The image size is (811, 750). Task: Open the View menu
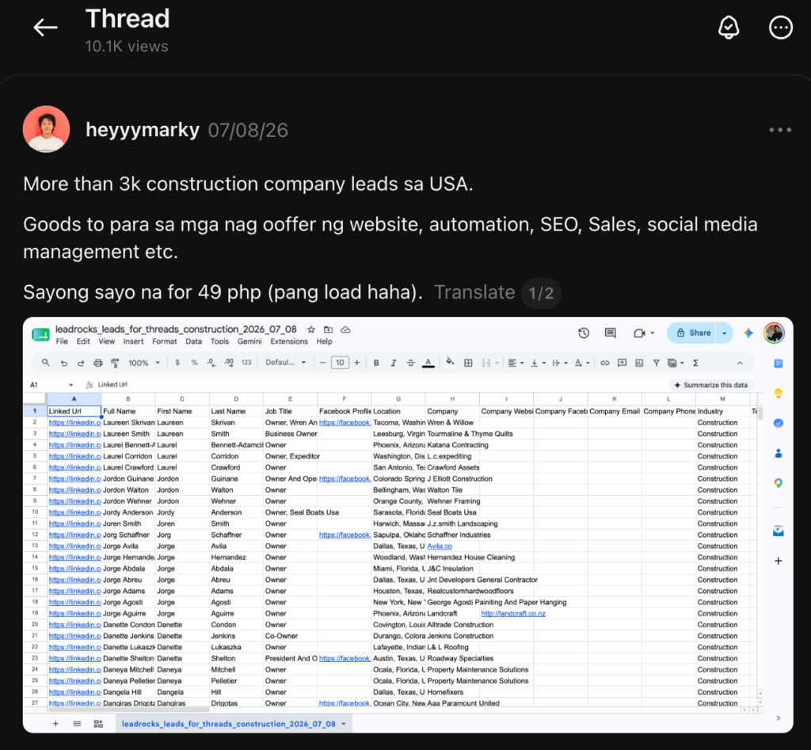click(107, 341)
